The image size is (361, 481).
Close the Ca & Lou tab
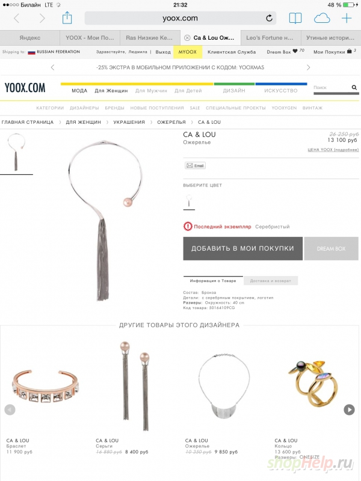(187, 38)
